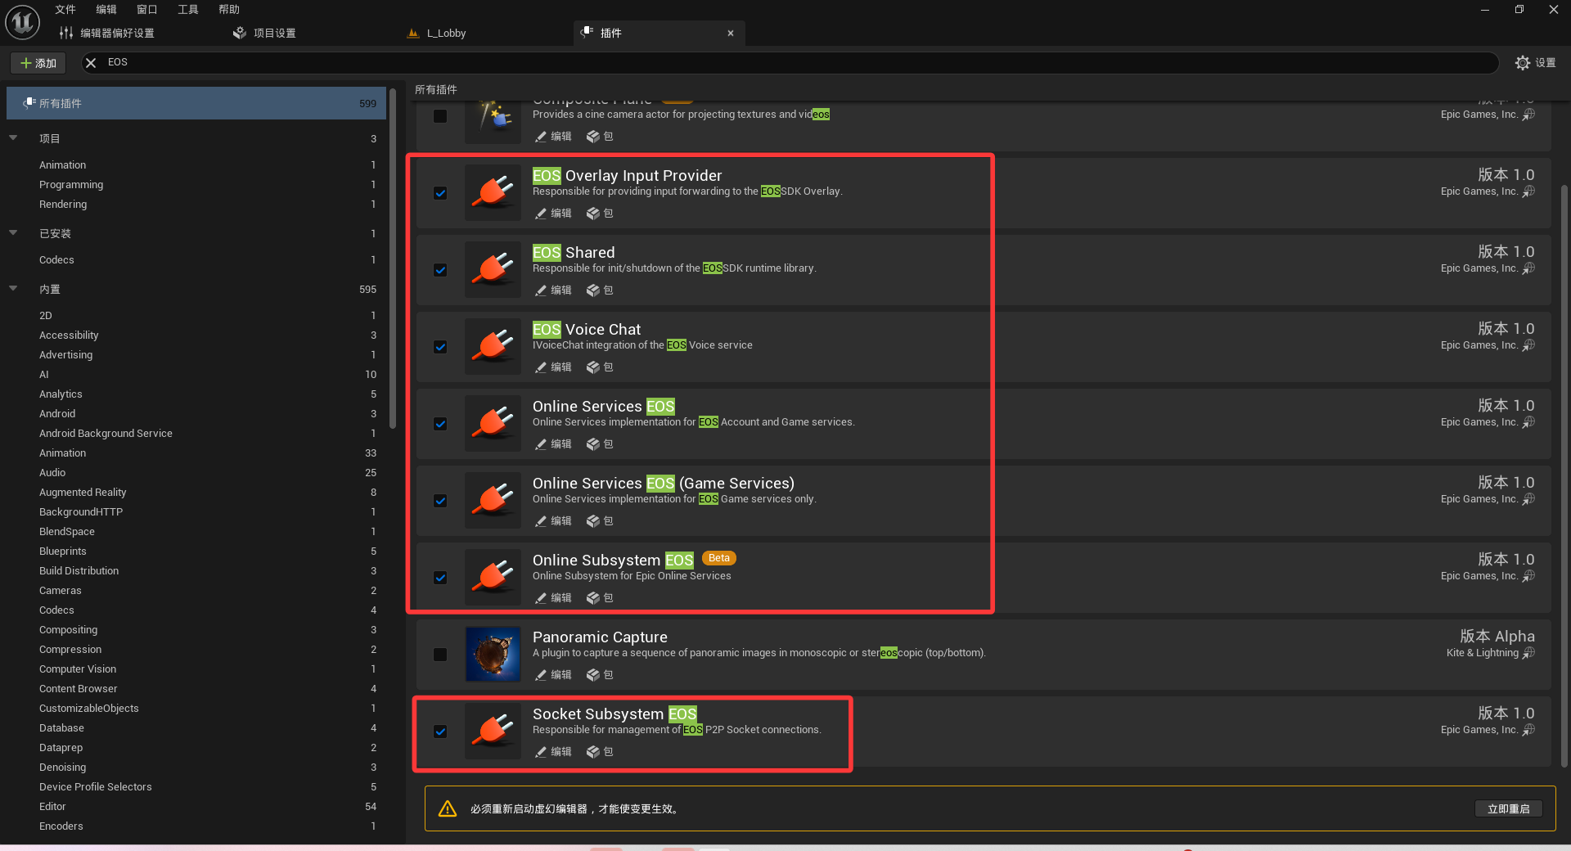Click the EOS Shared plugin icon
1571x851 pixels.
493,270
